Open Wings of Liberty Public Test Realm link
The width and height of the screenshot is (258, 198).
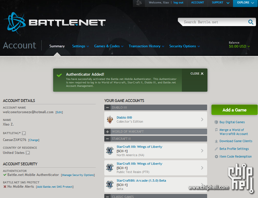click(x=139, y=164)
